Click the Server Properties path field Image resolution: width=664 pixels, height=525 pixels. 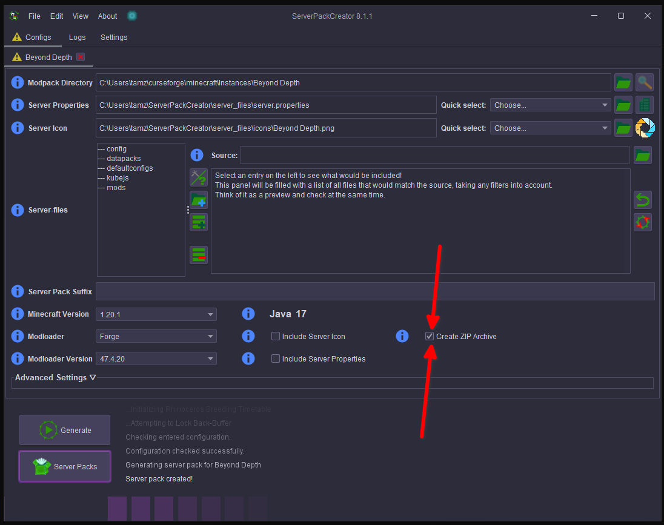pos(266,105)
